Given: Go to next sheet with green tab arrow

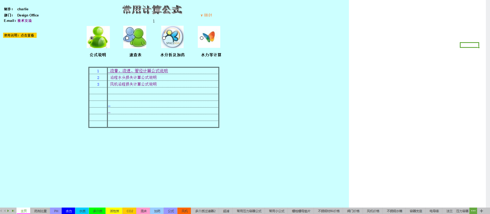Looking at the screenshot, I should coord(8,211).
